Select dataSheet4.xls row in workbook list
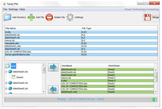The width and height of the screenshot is (162, 109). [107, 72]
